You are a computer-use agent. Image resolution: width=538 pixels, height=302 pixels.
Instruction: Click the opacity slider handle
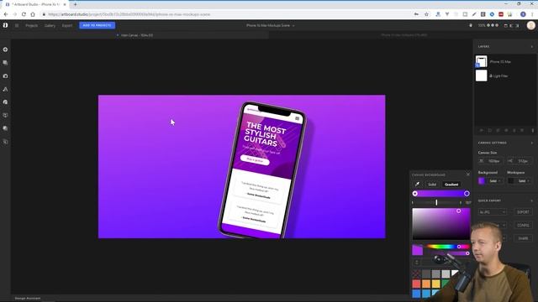point(467,253)
